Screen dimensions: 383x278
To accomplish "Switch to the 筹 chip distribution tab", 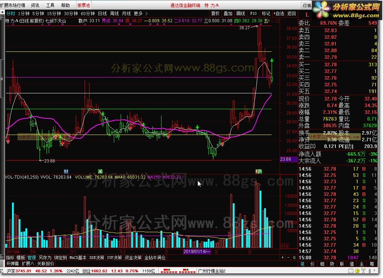I will coord(372,264).
